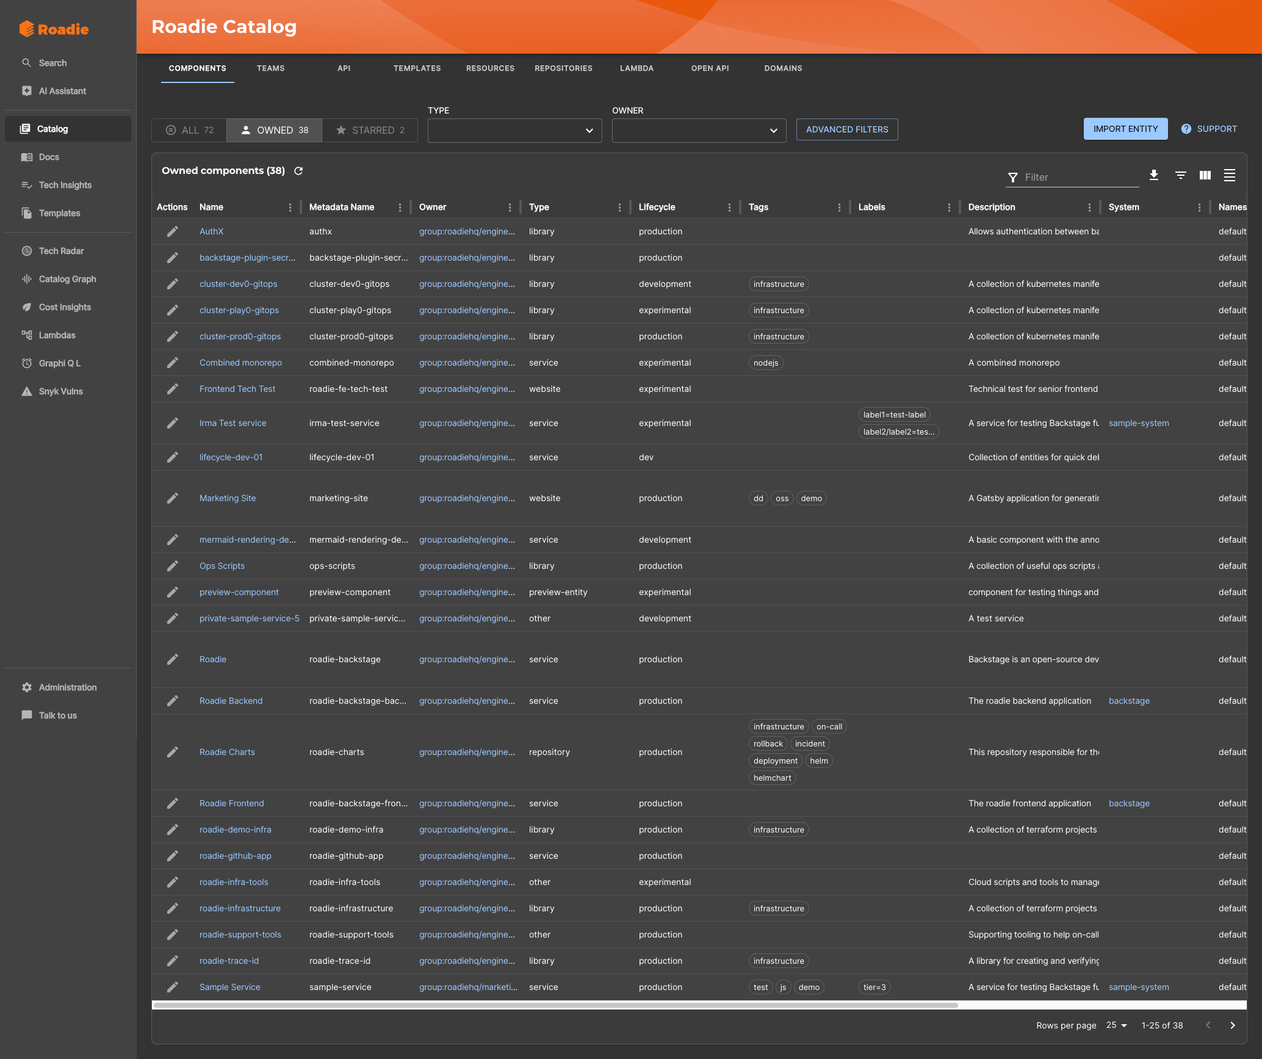Open the Combined monorepo component link
Screen dimensions: 1262x1059
pyautogui.click(x=240, y=363)
